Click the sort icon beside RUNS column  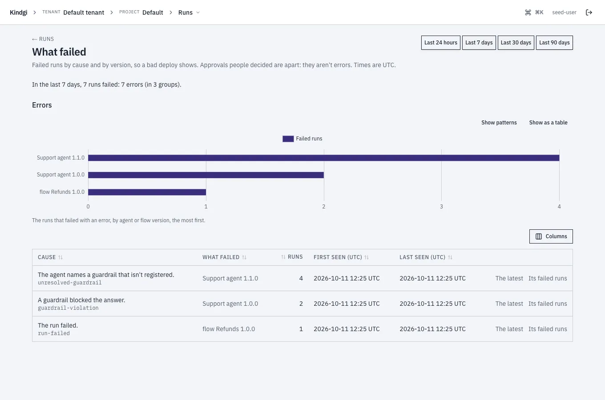[283, 257]
